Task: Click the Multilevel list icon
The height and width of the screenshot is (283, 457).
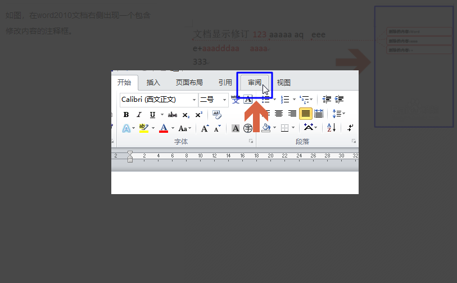Action: 304,100
